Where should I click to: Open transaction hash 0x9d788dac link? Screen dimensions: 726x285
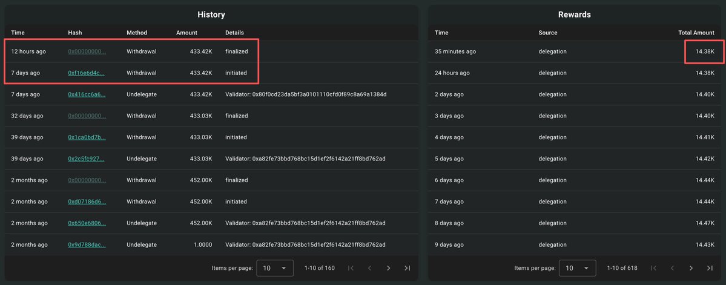[x=87, y=244]
